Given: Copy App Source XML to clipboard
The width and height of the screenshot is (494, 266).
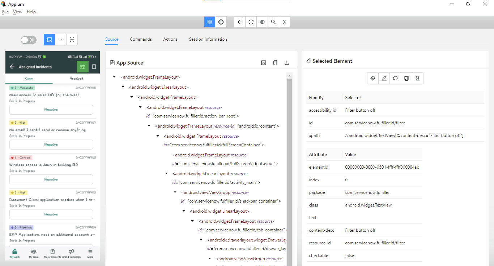Looking at the screenshot, I should pyautogui.click(x=275, y=63).
